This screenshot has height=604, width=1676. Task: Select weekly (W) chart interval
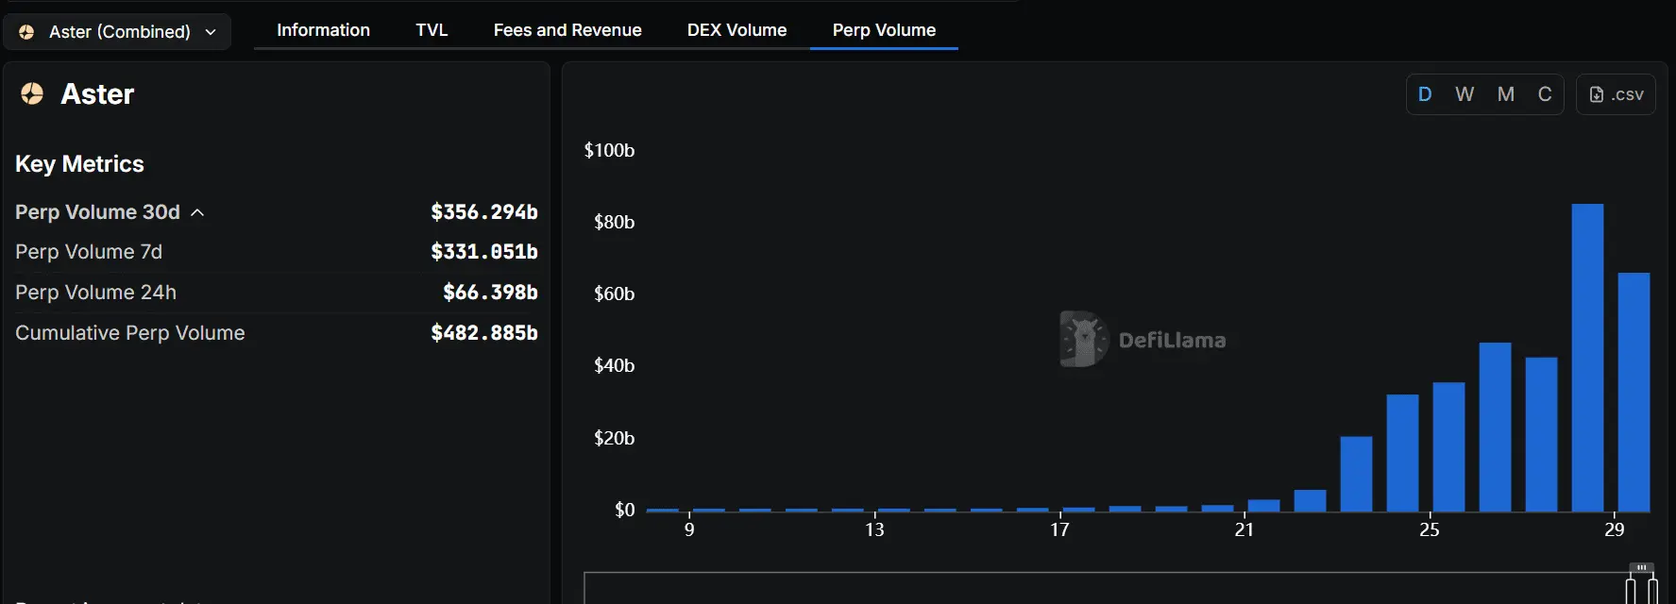1464,94
